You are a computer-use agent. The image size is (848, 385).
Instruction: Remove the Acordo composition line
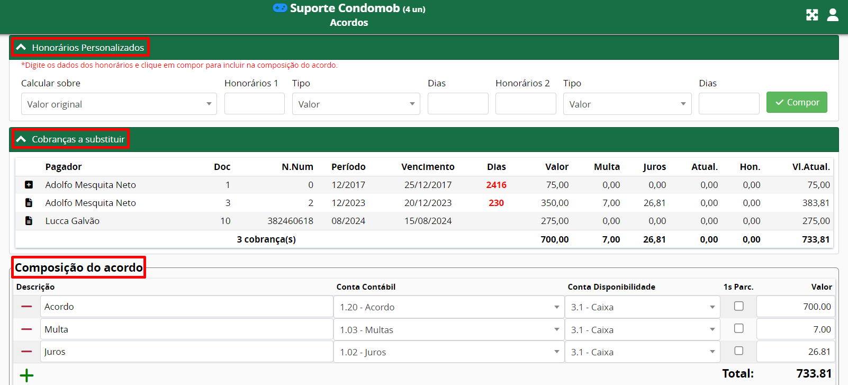click(x=26, y=307)
